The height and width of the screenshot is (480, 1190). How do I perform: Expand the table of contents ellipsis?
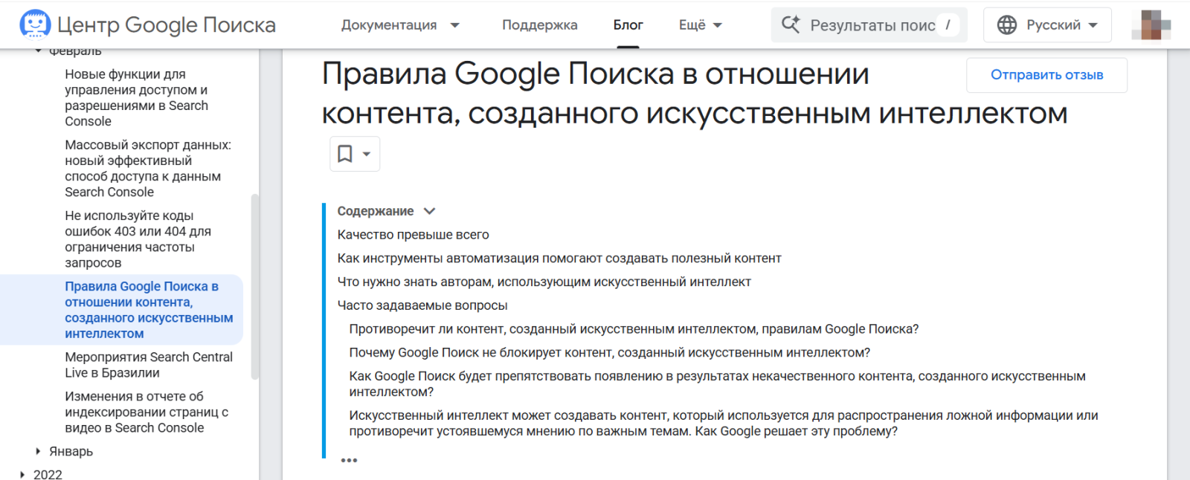click(x=349, y=461)
